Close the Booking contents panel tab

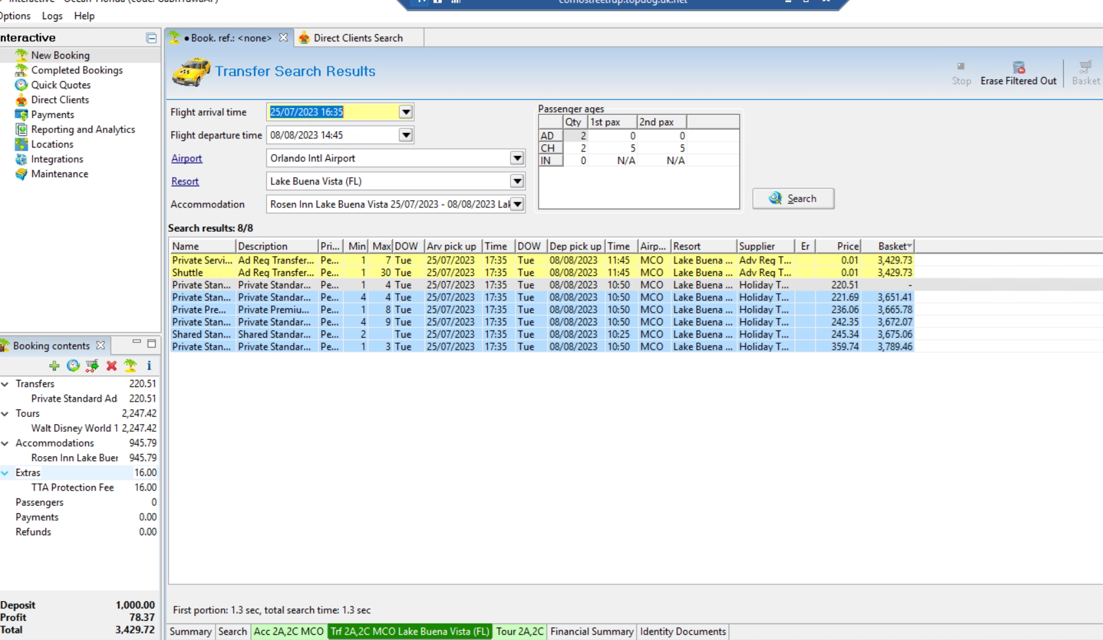click(100, 346)
